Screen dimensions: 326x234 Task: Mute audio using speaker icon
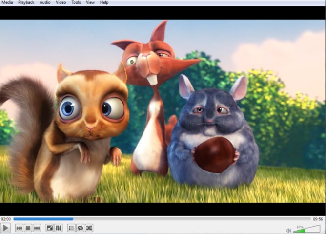click(x=288, y=230)
